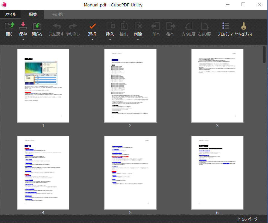Viewport: 268px width, 223px height.
Task: Open the File (ファイル) tab
Action: click(10, 14)
